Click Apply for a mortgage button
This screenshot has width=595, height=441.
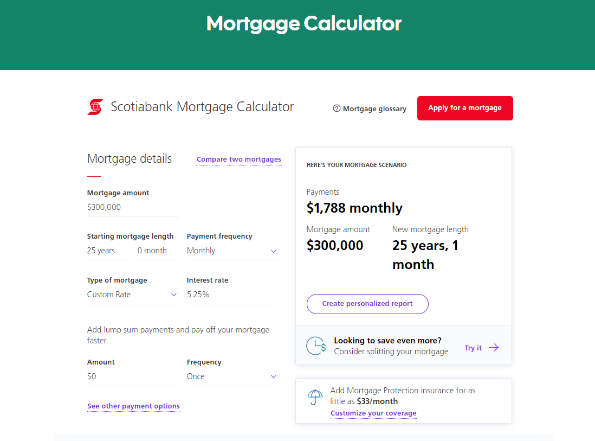pos(465,108)
